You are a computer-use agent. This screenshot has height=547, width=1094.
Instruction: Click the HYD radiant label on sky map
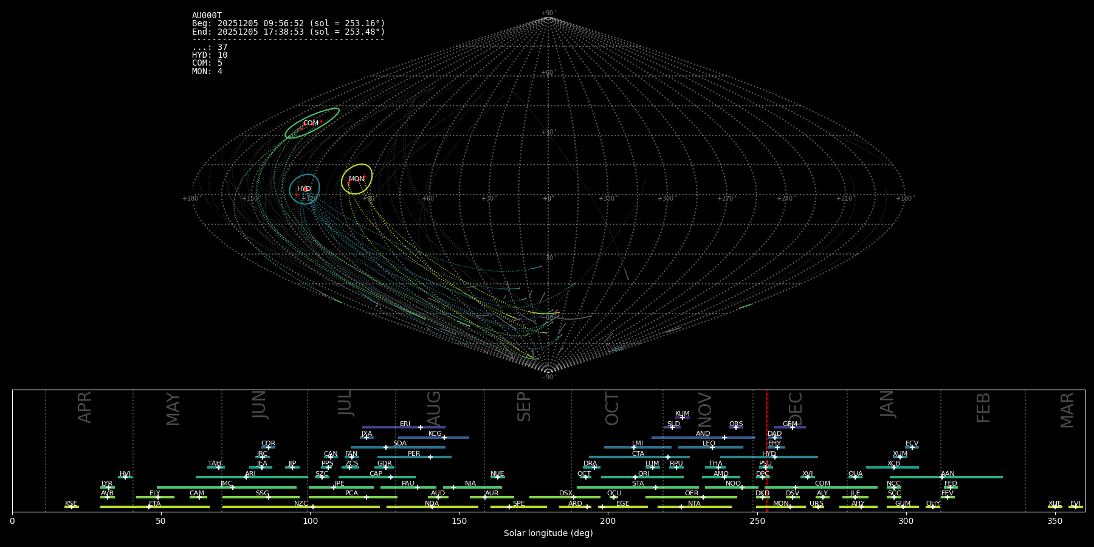coord(304,189)
